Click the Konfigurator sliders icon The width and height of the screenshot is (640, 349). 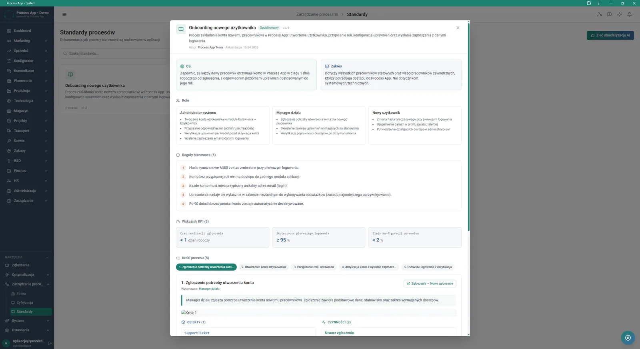coord(9,61)
